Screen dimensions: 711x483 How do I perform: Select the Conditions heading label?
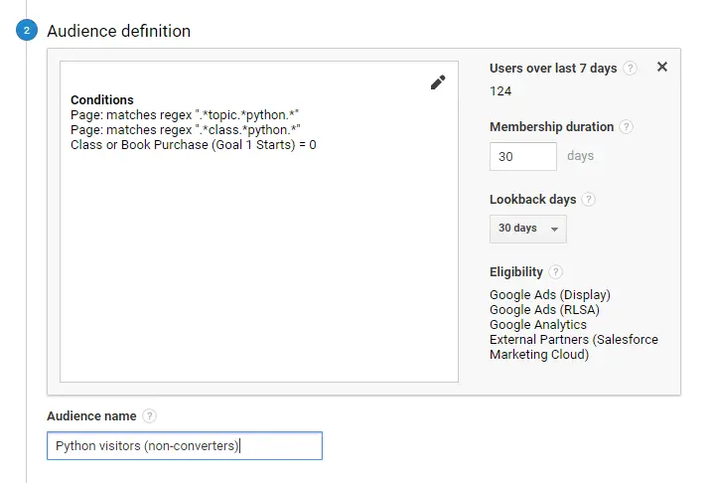click(102, 99)
